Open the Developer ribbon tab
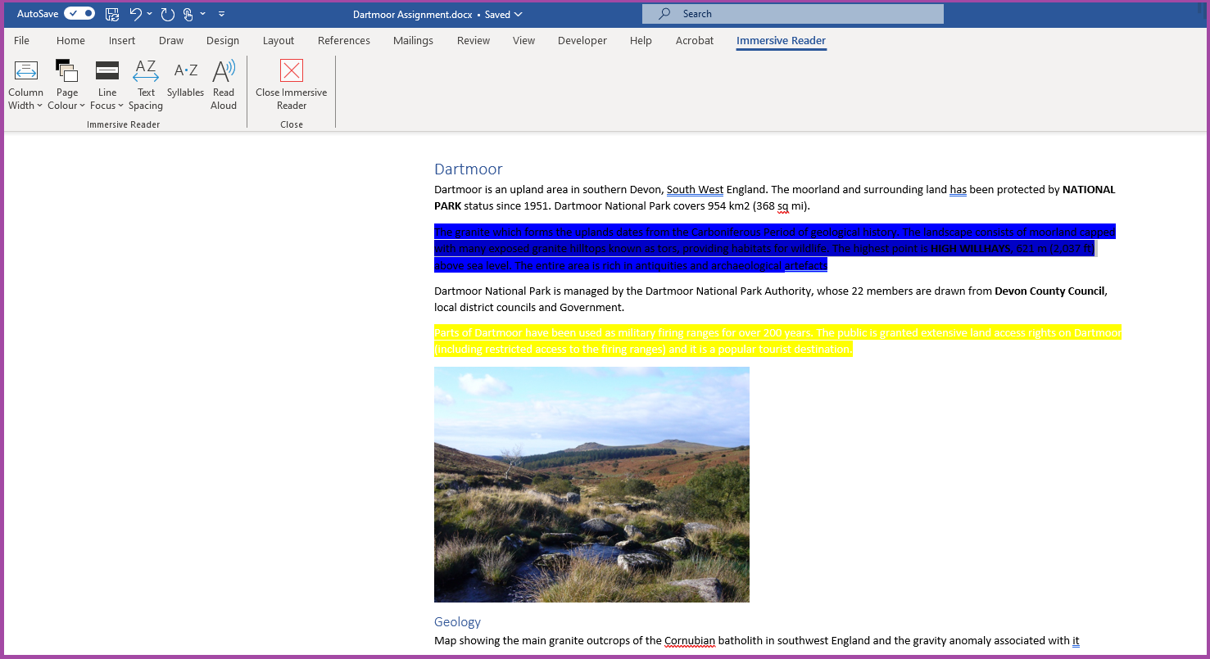This screenshot has width=1210, height=659. point(582,40)
